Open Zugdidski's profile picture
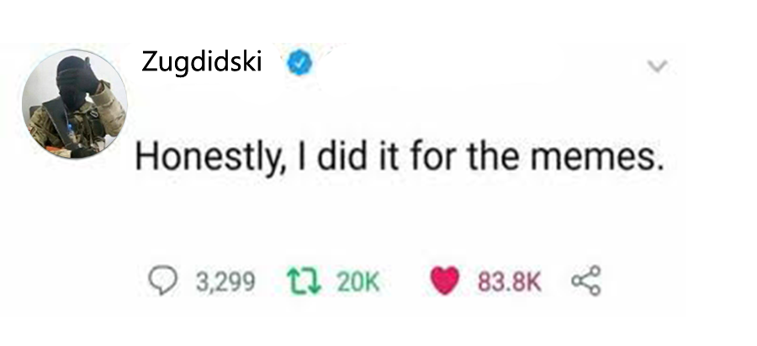Screen dimensions: 757x346 tap(73, 104)
